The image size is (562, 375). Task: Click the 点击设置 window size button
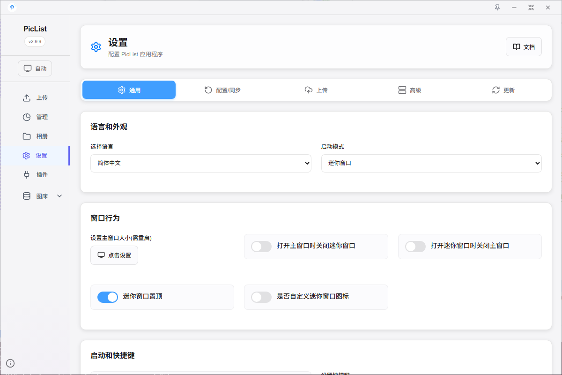click(114, 255)
